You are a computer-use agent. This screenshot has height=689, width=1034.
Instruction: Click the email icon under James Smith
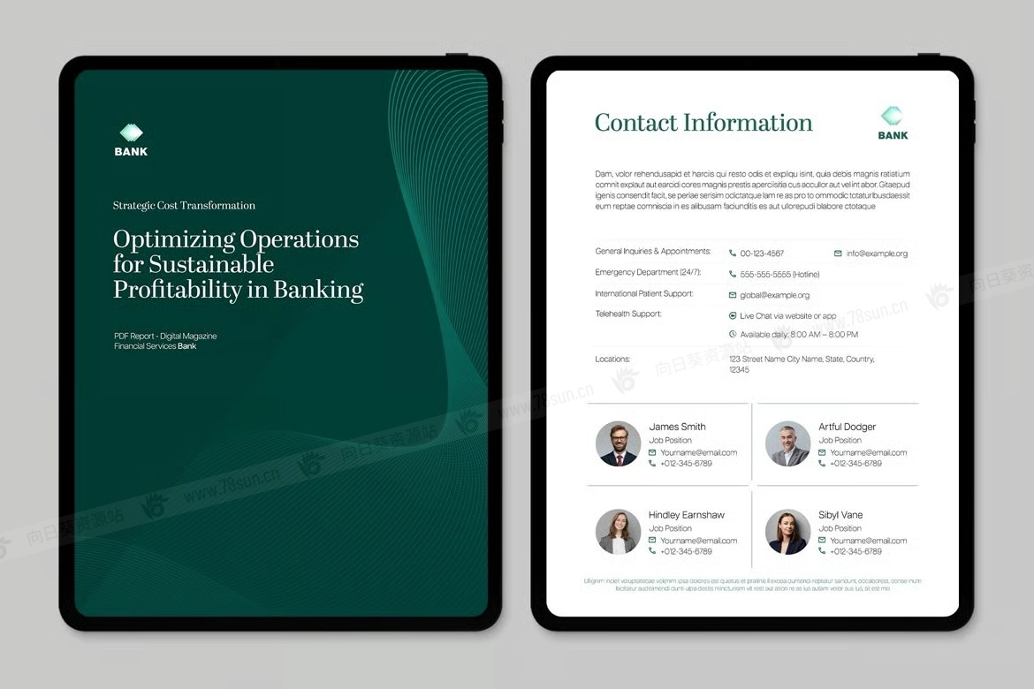(652, 452)
